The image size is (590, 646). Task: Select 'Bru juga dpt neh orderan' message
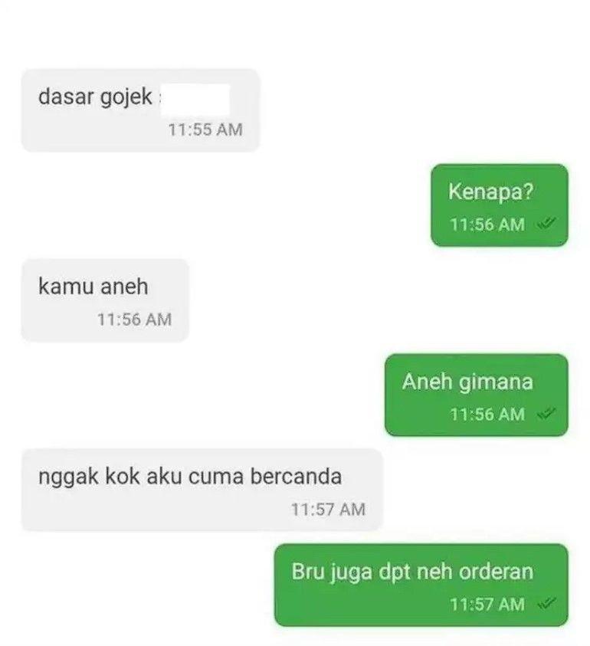click(421, 585)
